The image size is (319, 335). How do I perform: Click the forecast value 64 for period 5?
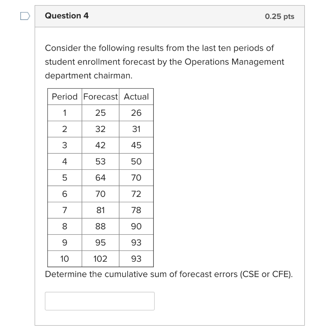point(100,178)
